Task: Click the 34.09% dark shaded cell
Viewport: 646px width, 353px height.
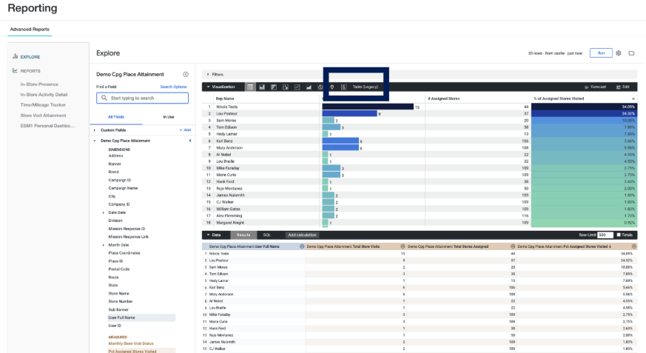Action: pos(584,107)
